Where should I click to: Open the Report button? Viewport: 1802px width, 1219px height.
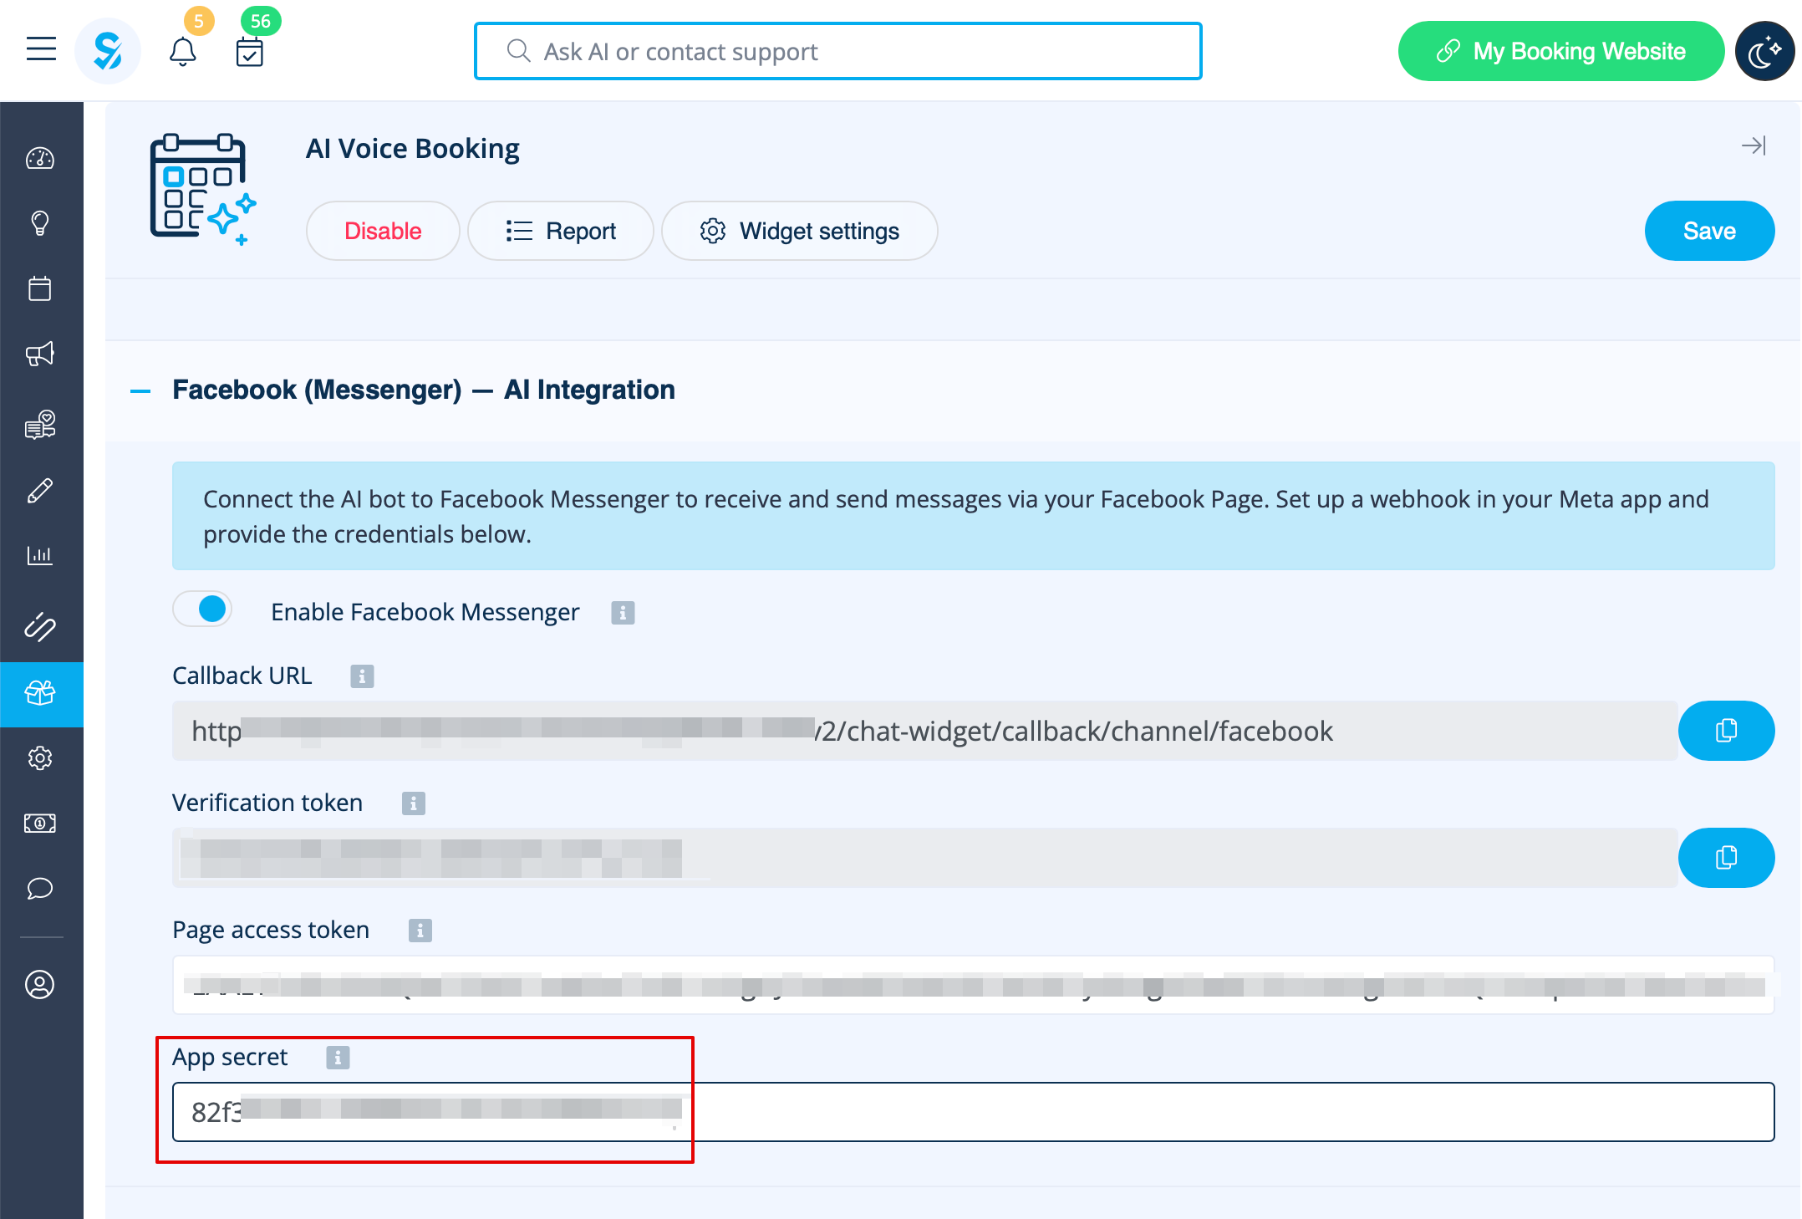tap(561, 231)
